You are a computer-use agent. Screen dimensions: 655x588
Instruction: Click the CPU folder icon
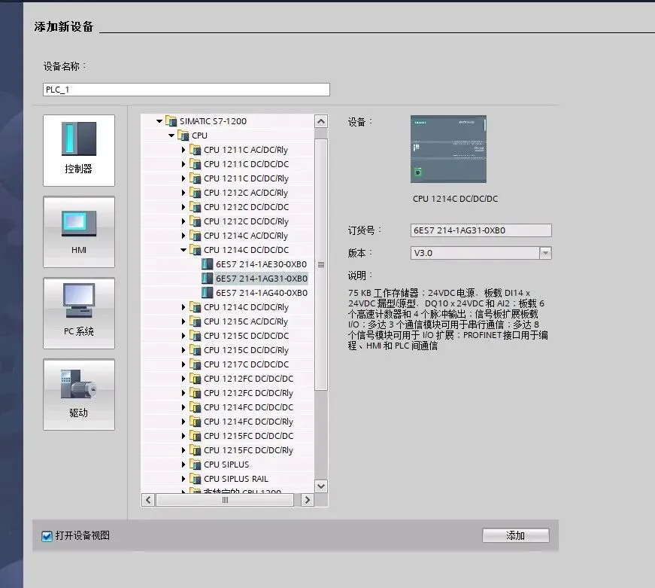(x=183, y=136)
